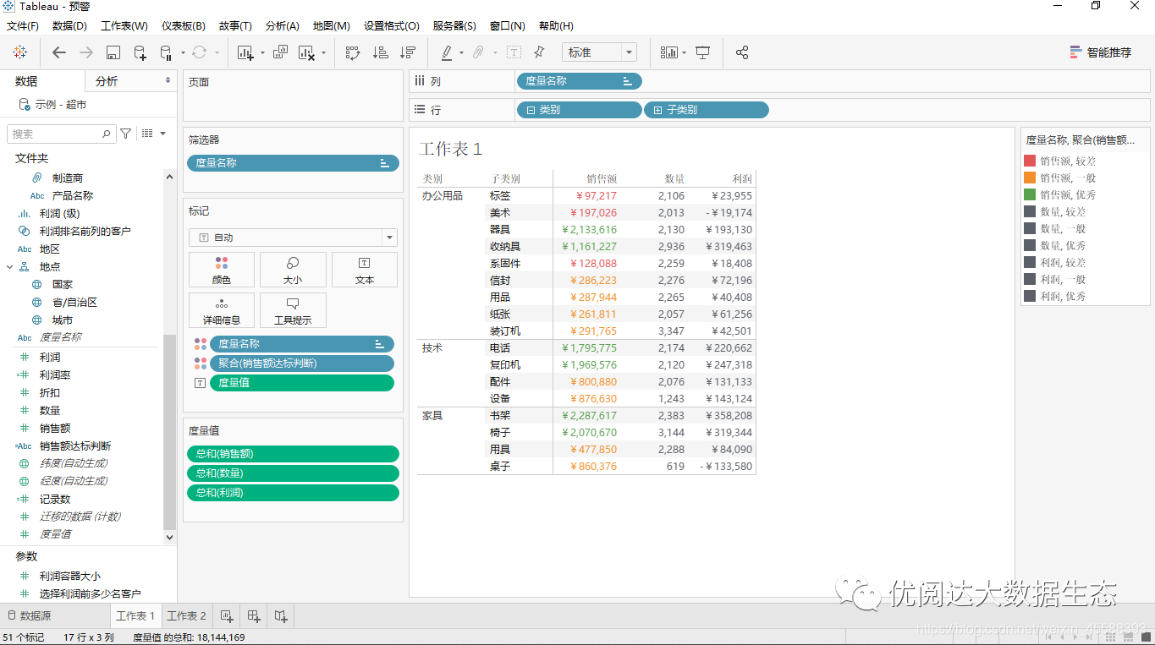This screenshot has height=645, width=1155.
Task: Save the workbook with disk icon
Action: coord(113,52)
